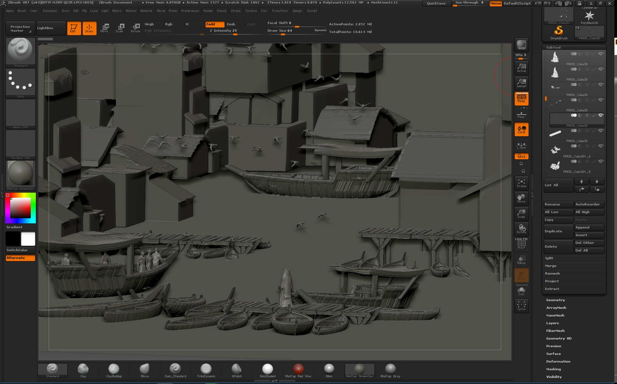Screen dimensions: 617x384
Task: Set view to Actual size
Action: pyautogui.click(x=521, y=68)
